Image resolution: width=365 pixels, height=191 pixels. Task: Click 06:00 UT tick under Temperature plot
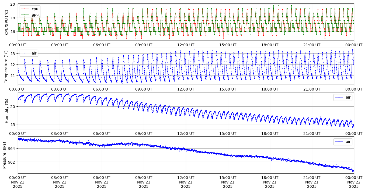tap(102, 89)
